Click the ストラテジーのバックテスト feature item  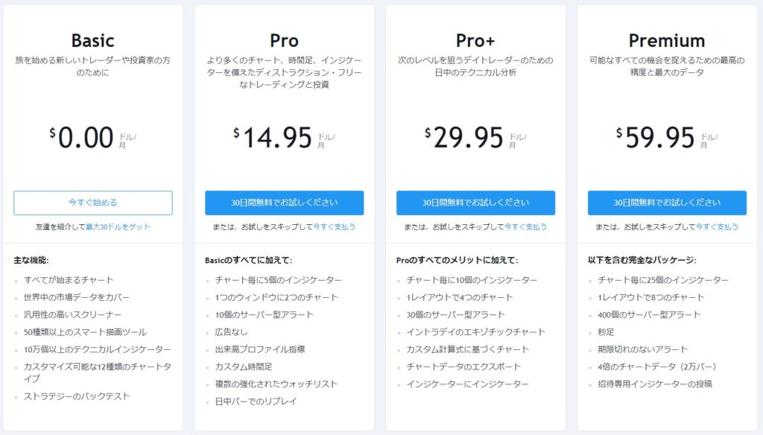tap(77, 396)
